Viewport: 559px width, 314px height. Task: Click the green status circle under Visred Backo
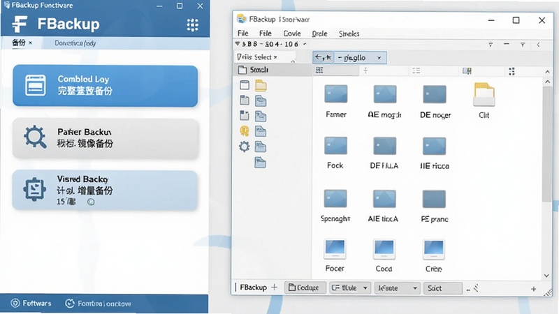pyautogui.click(x=91, y=202)
